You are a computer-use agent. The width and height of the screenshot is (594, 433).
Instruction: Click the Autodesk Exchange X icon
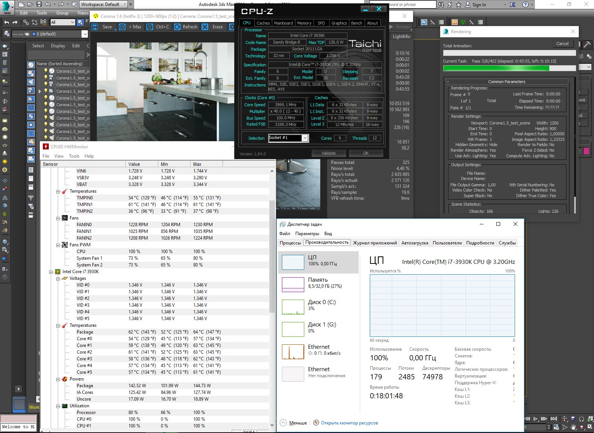tap(513, 4)
